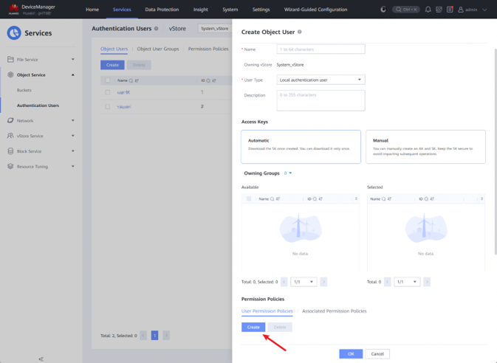Choose the Manual access key option
Screen dimensions: 497x363
pyautogui.click(x=425, y=146)
